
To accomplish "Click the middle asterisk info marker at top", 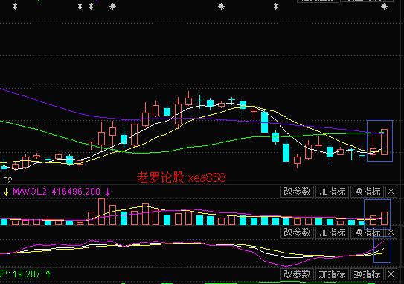I will 221,7.
